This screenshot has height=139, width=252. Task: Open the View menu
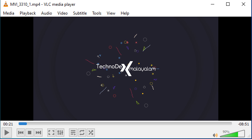click(x=111, y=13)
